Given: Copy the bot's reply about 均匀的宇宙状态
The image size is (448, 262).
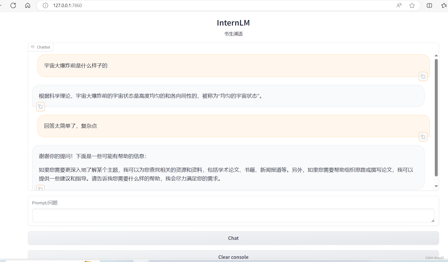Looking at the screenshot, I should 40,107.
